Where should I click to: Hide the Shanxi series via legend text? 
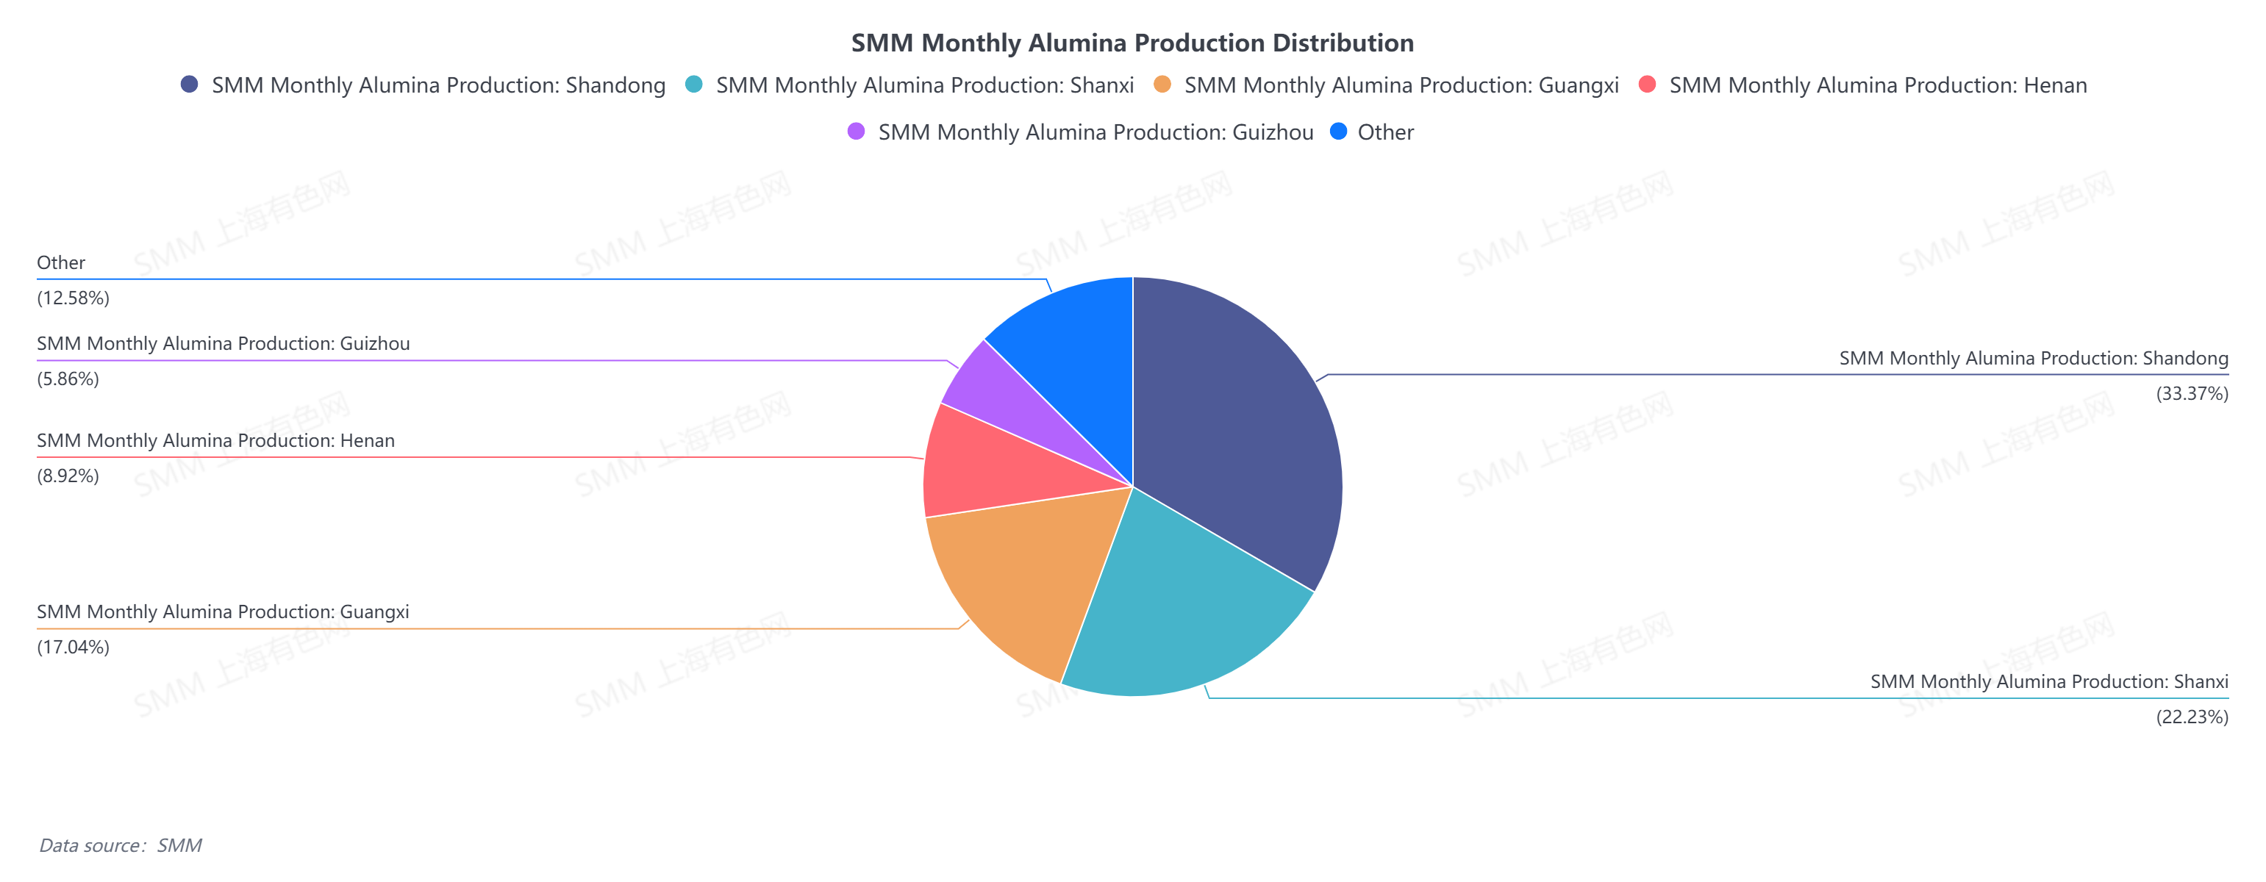pos(924,85)
